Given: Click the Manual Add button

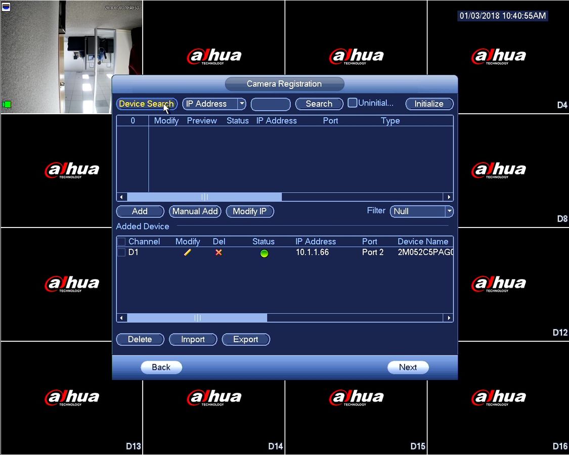Looking at the screenshot, I should point(195,211).
